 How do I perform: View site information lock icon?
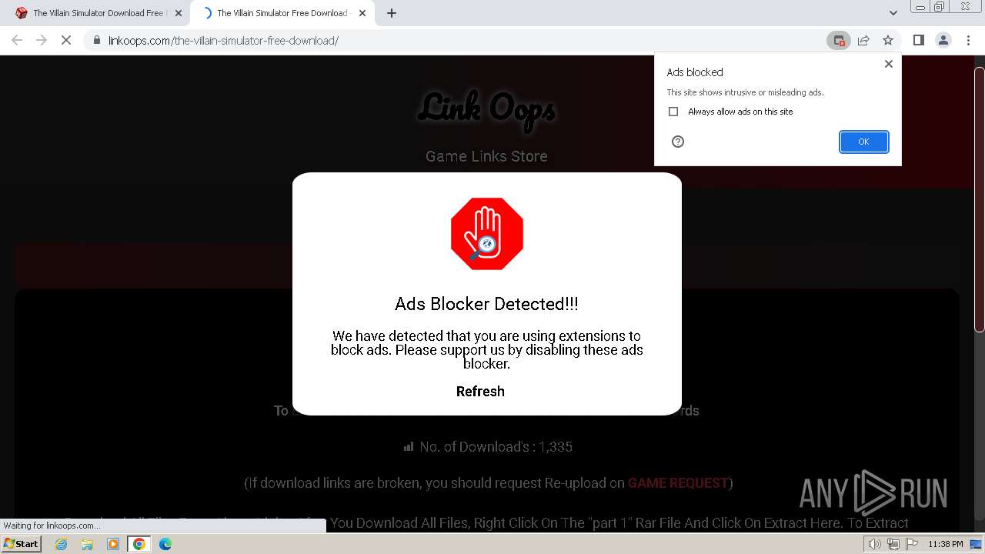[x=97, y=40]
